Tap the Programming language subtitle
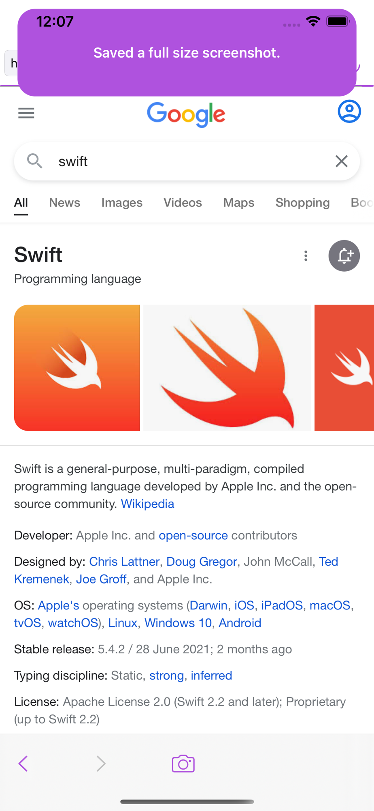 click(x=78, y=279)
